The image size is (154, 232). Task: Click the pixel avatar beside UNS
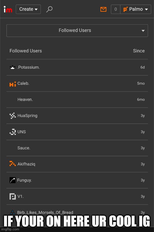click(x=13, y=132)
